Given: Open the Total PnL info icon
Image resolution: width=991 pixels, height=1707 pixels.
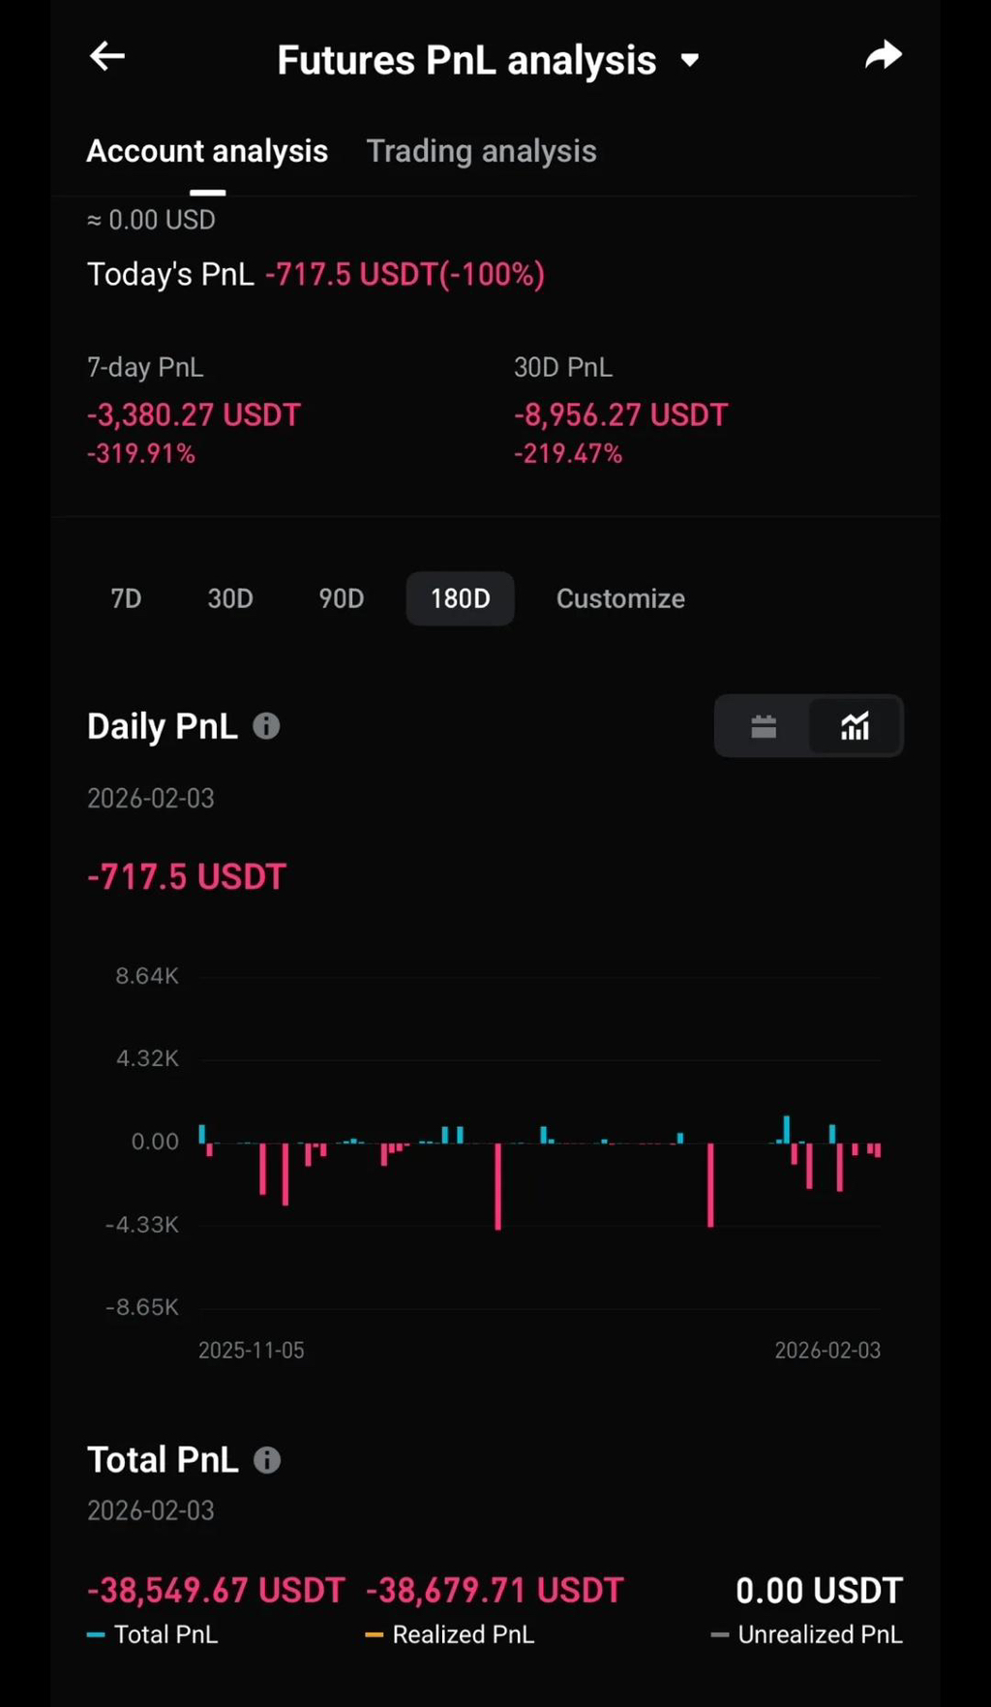Looking at the screenshot, I should click(x=267, y=1460).
